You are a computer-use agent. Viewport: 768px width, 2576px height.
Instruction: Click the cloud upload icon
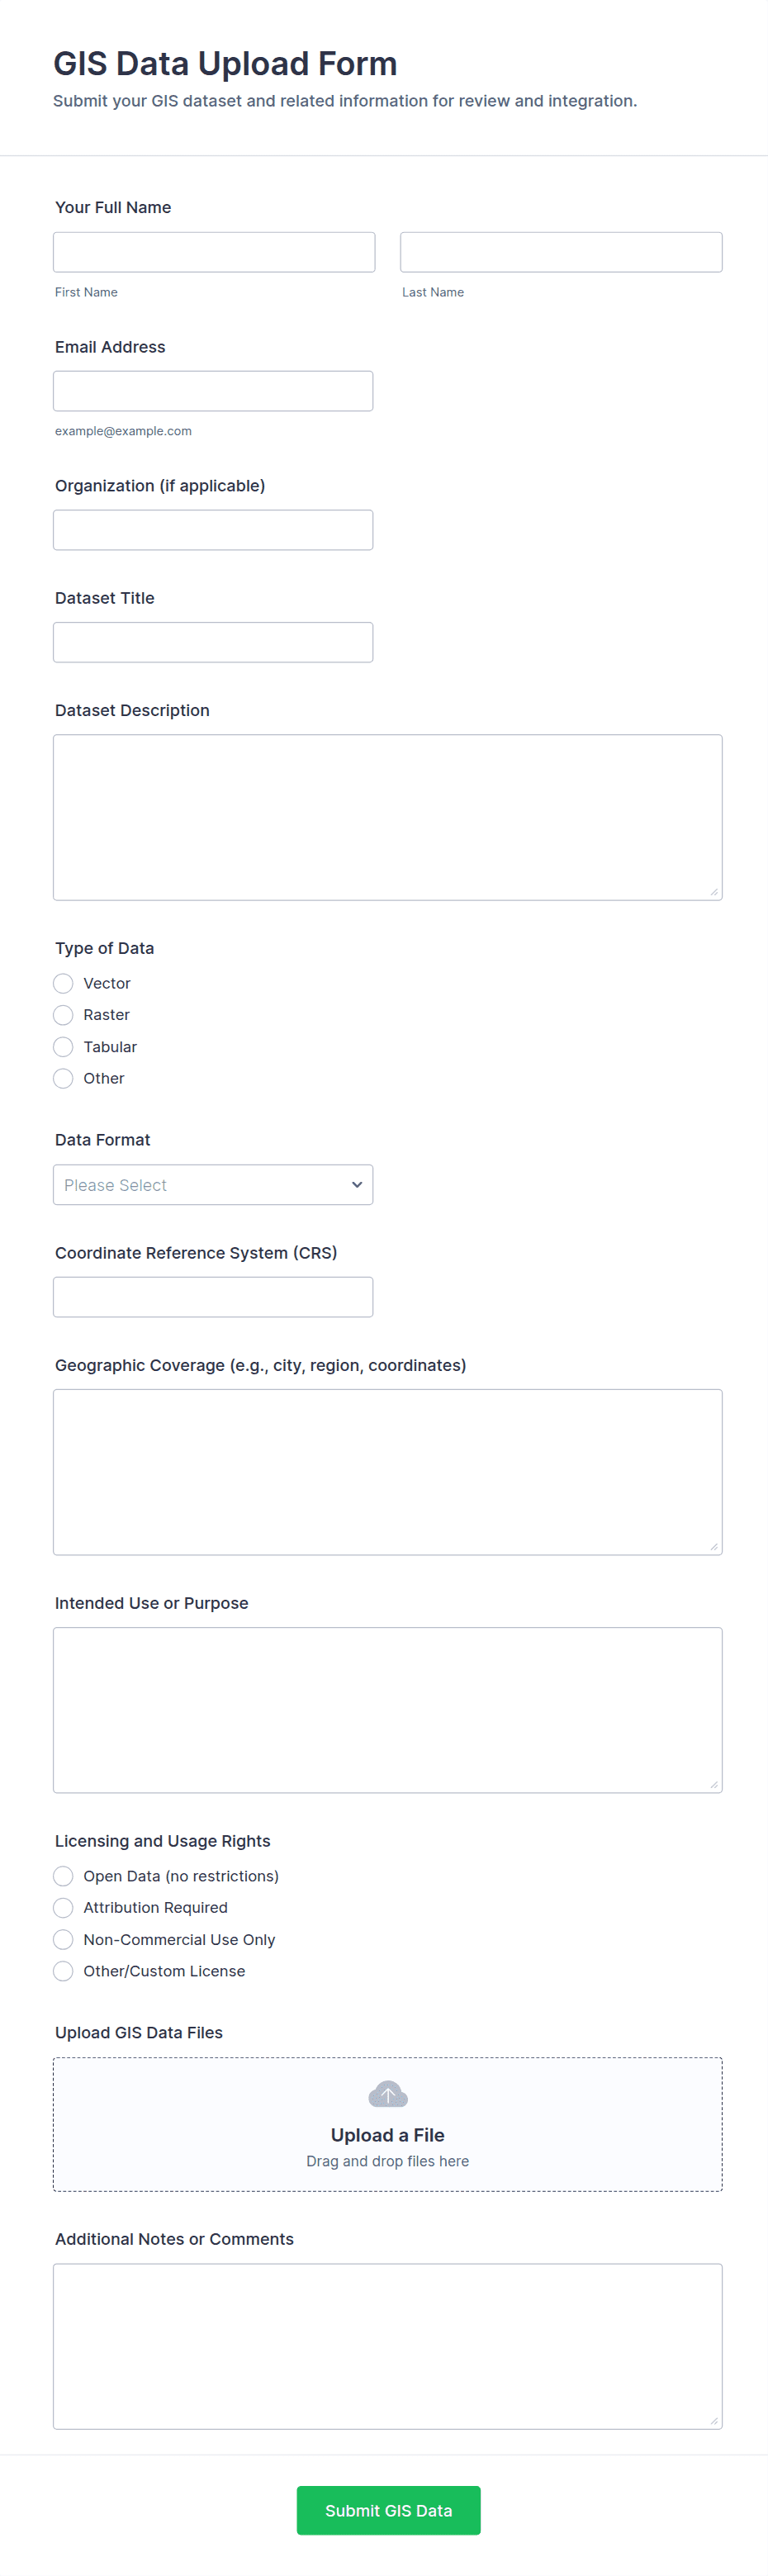pos(388,2094)
